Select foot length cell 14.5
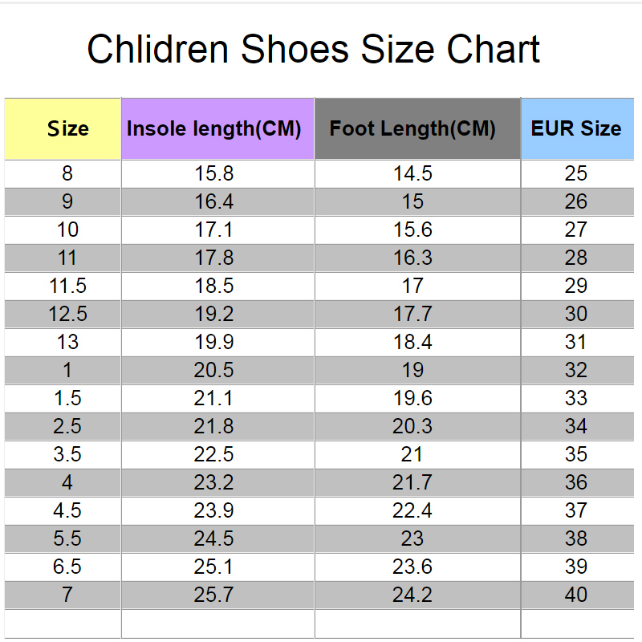Image resolution: width=642 pixels, height=642 pixels. click(x=412, y=173)
